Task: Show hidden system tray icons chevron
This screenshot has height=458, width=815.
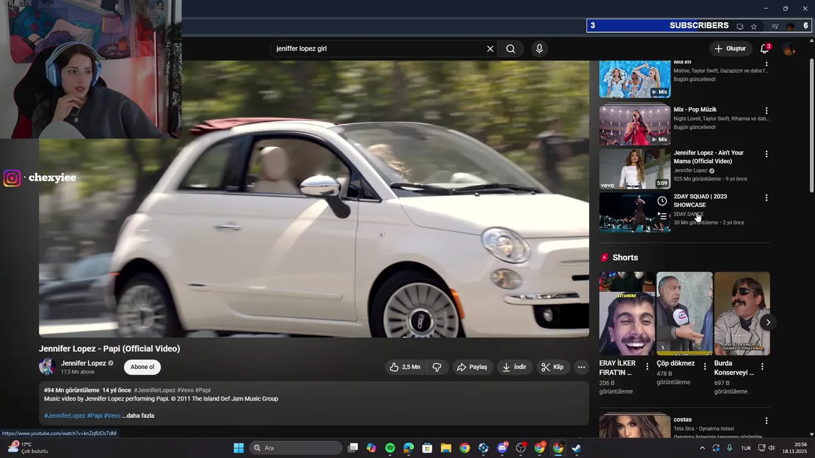Action: (x=702, y=448)
